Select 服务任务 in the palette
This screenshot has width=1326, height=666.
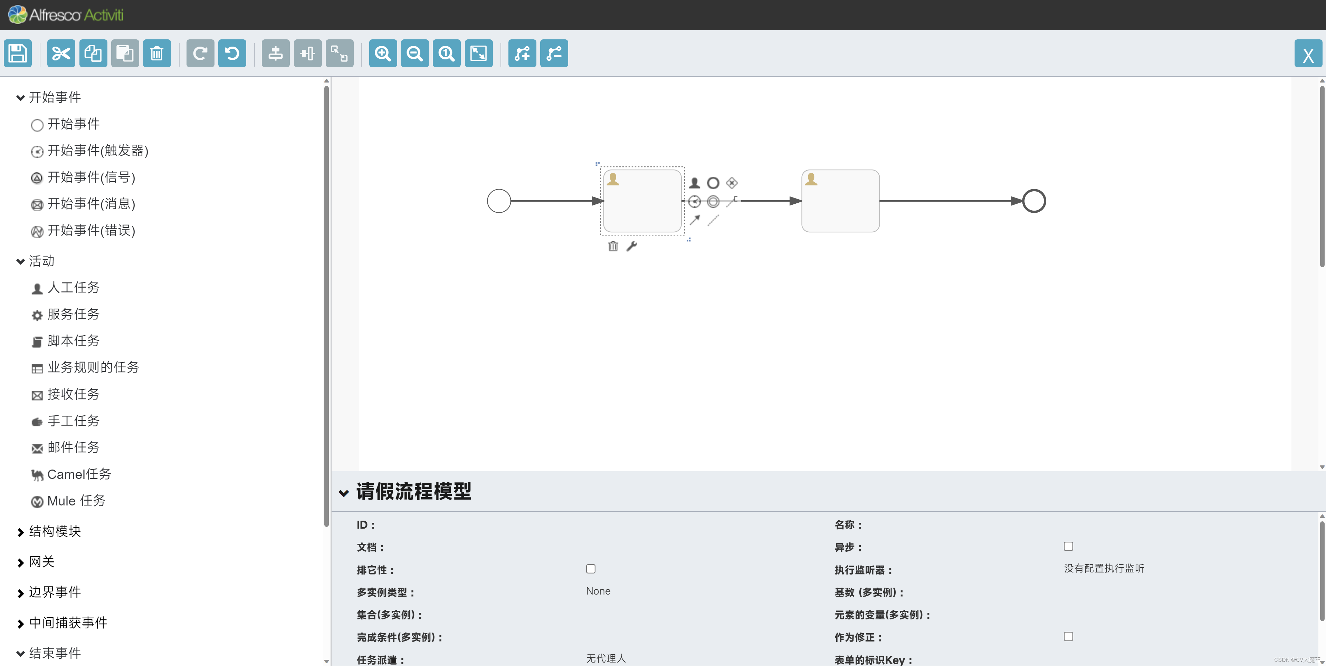click(x=65, y=314)
